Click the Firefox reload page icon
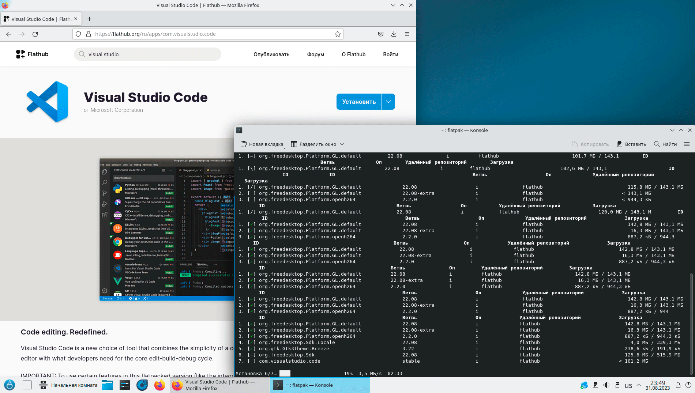 click(x=35, y=34)
